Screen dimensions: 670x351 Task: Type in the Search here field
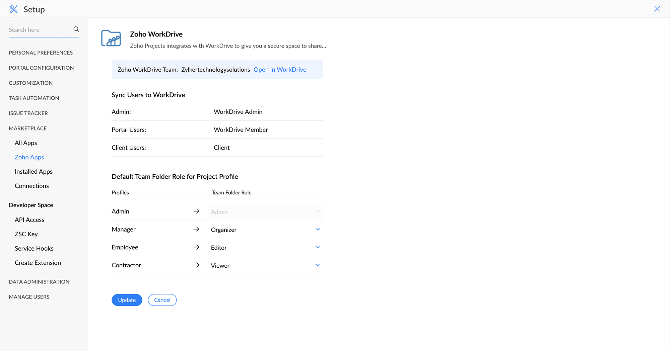click(40, 30)
